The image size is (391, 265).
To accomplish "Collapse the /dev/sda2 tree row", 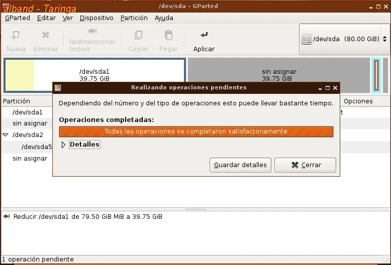I will (5, 135).
